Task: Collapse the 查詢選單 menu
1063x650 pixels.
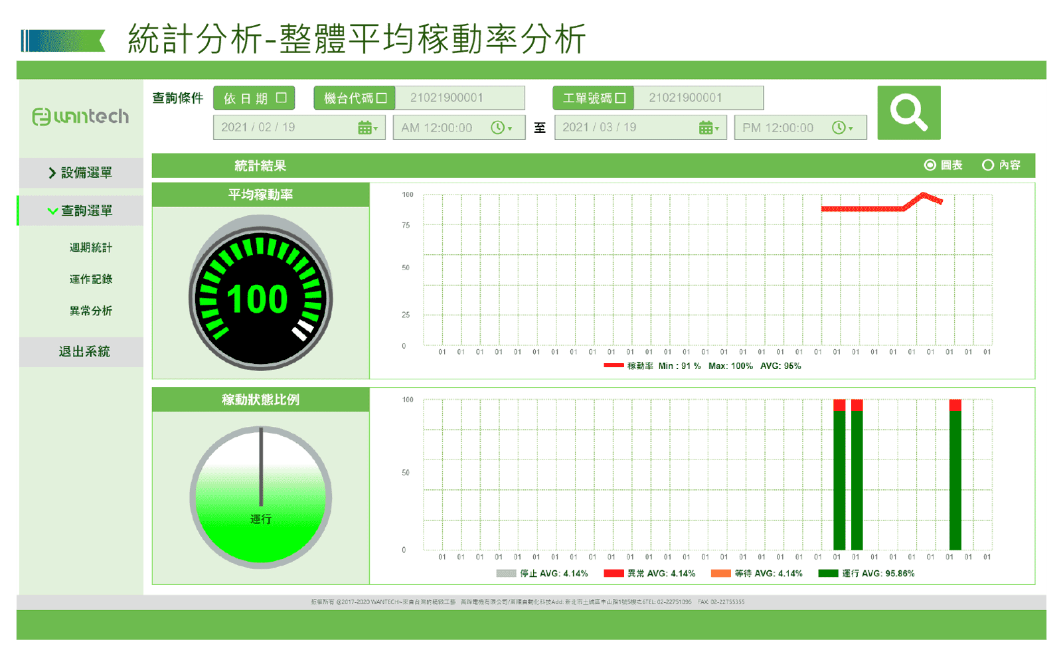Action: (x=81, y=210)
